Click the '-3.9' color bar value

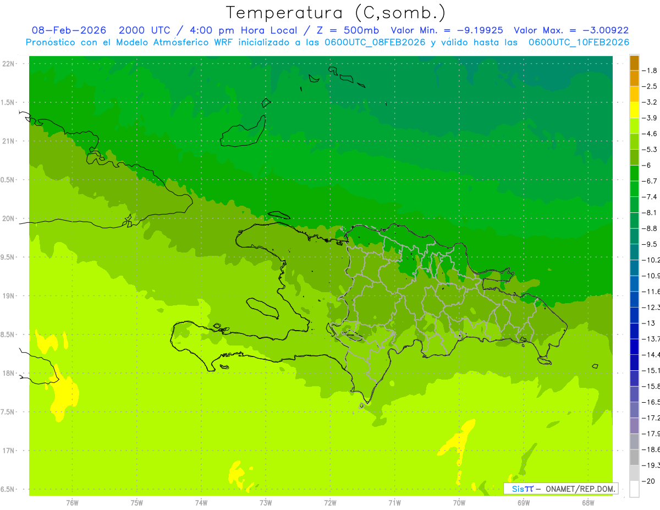(x=651, y=118)
